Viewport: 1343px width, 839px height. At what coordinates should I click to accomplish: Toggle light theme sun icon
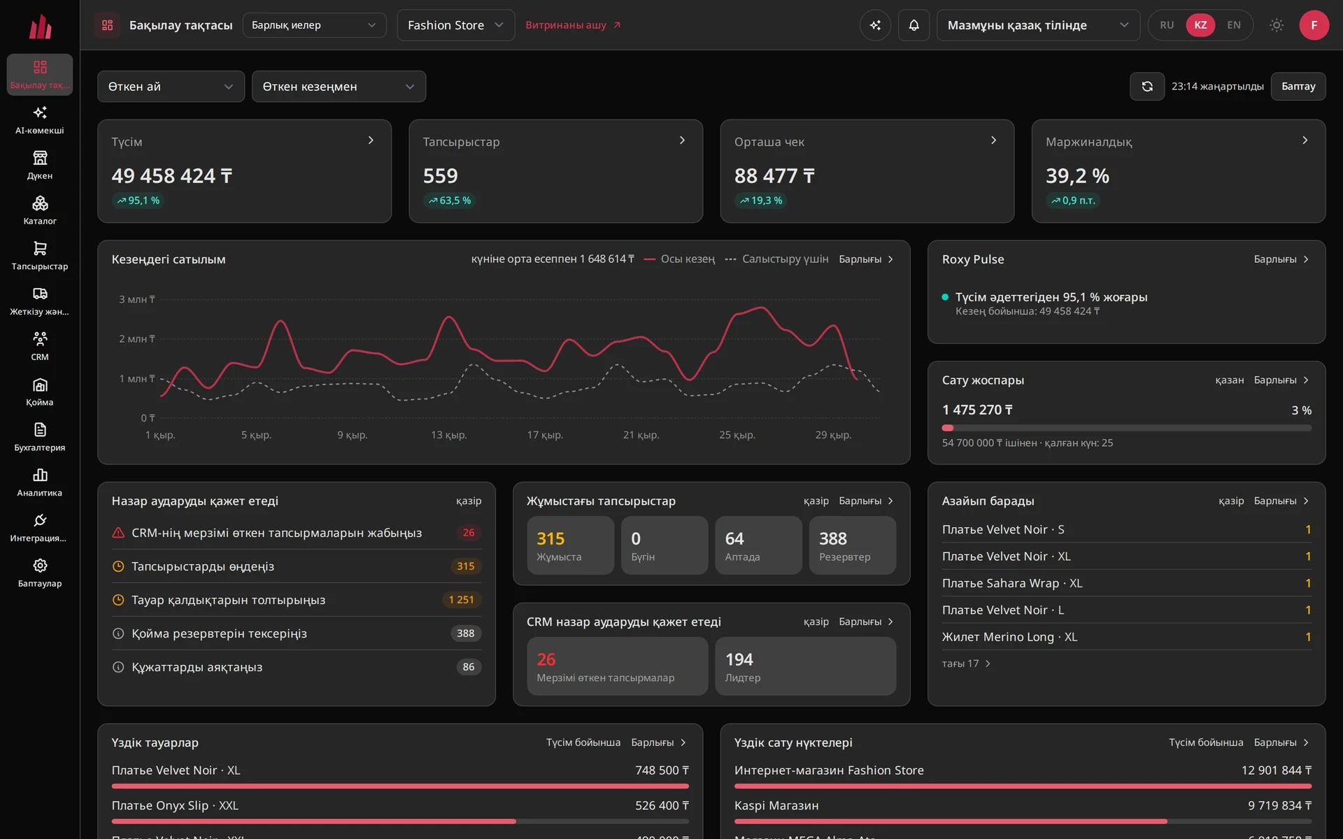(x=1277, y=25)
